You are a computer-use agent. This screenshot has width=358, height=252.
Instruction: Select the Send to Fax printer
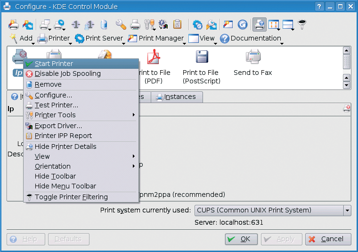[253, 63]
